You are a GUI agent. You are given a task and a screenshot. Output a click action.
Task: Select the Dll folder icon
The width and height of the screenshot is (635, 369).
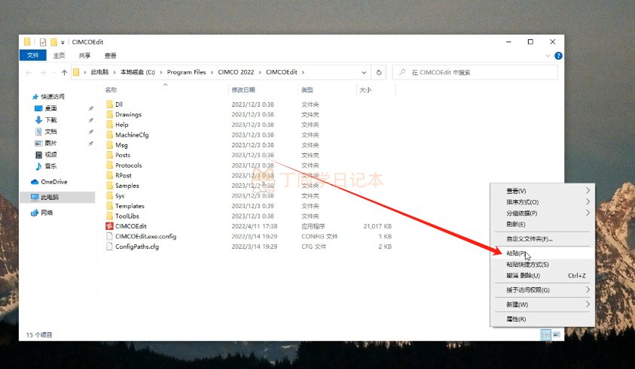(109, 104)
